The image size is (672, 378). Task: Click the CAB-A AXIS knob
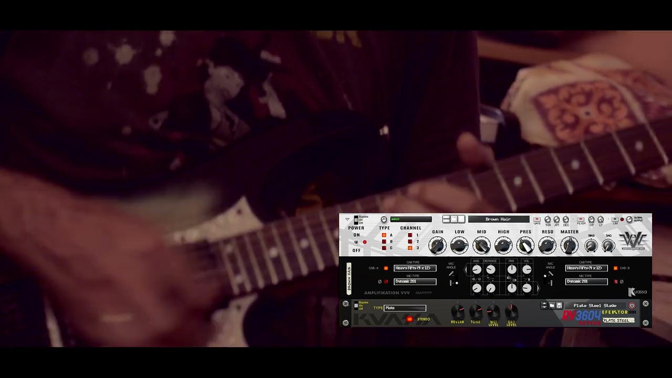pyautogui.click(x=477, y=270)
